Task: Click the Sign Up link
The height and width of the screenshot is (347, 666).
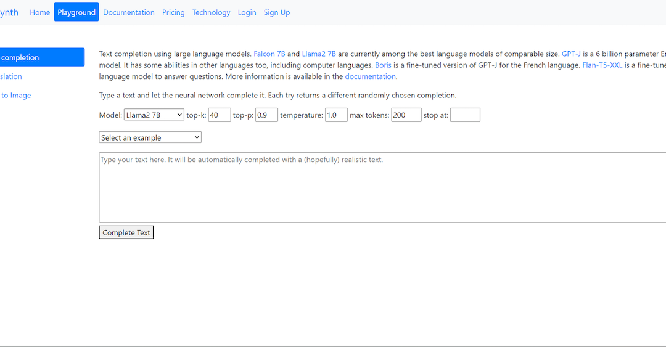Action: 276,12
